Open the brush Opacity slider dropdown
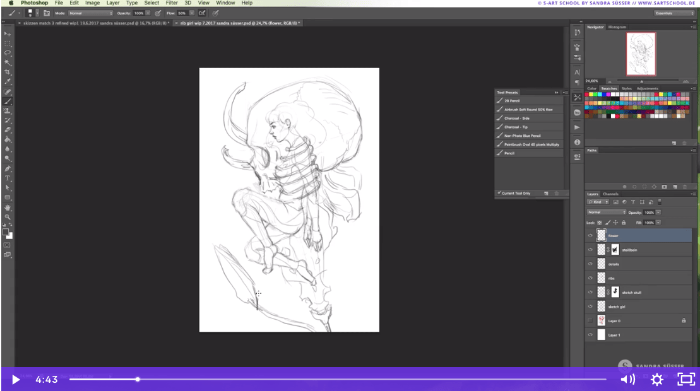The width and height of the screenshot is (700, 391). coord(148,13)
